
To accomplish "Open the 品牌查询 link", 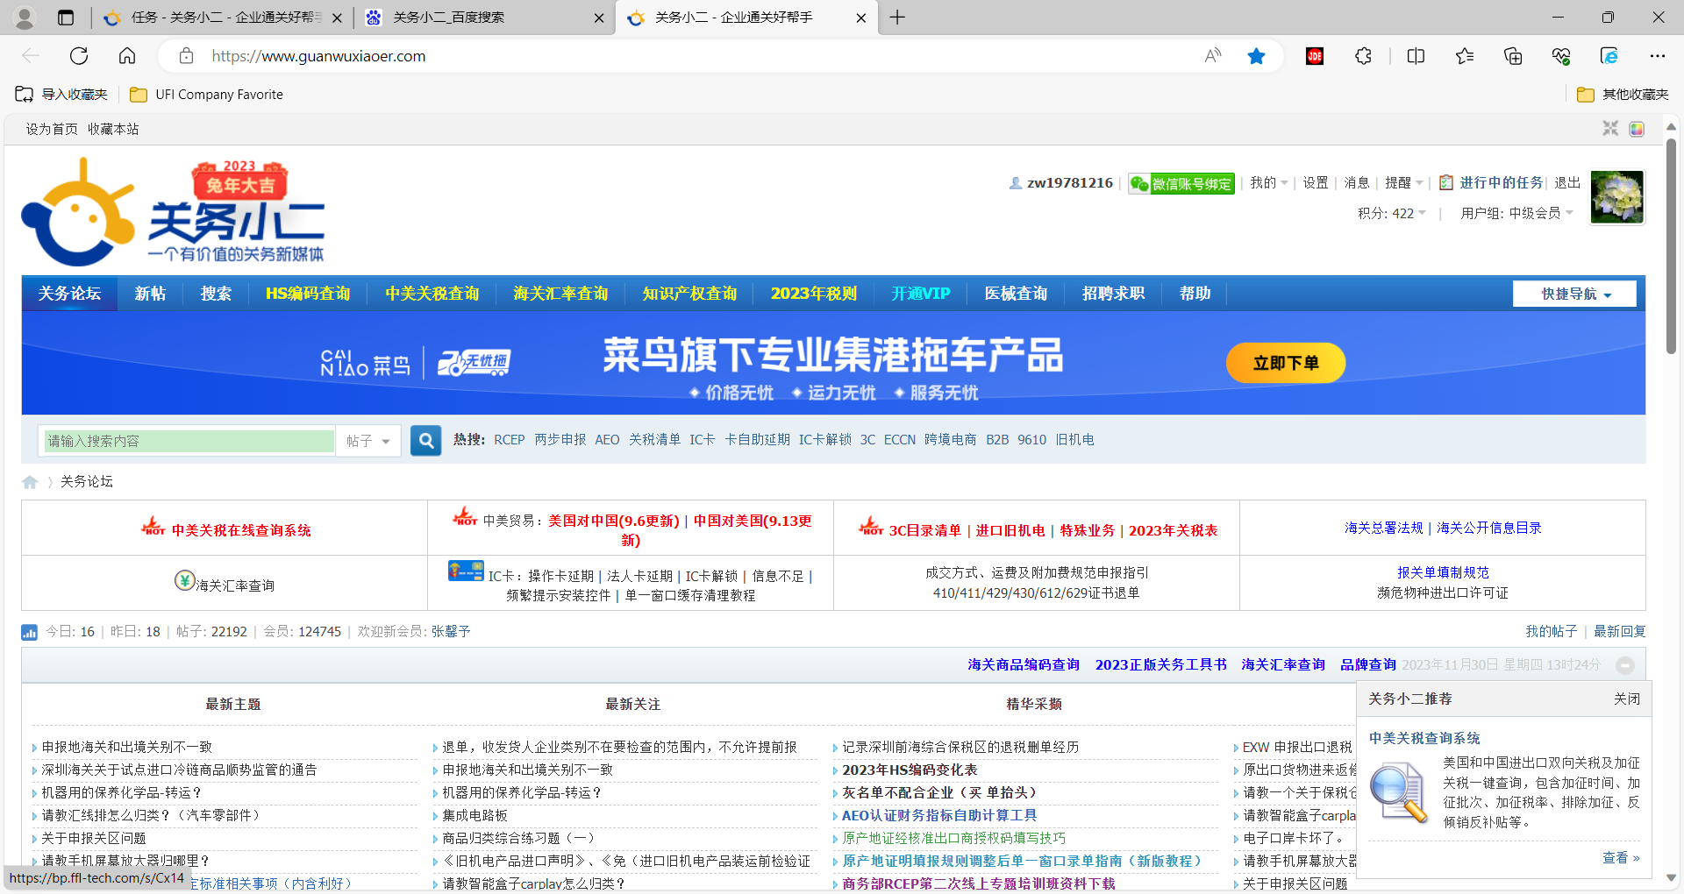I will point(1368,665).
